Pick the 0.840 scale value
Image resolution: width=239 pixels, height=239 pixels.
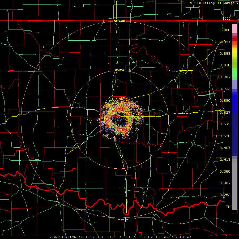click(x=225, y=65)
